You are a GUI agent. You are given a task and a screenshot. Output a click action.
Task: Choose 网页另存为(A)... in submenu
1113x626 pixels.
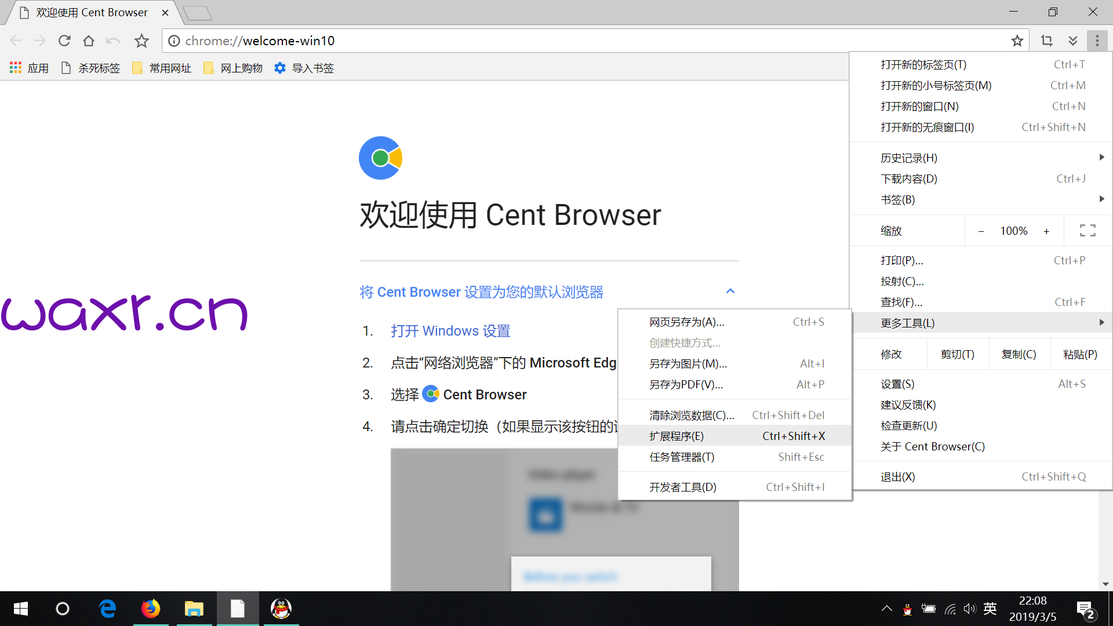[735, 322]
